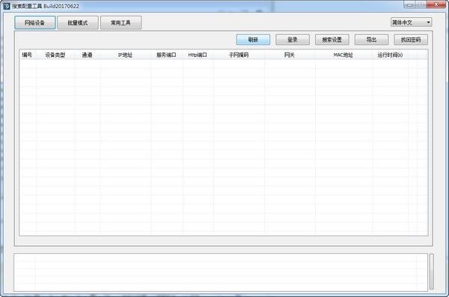Click the Http端口 column header
This screenshot has height=297, width=449.
pos(198,55)
